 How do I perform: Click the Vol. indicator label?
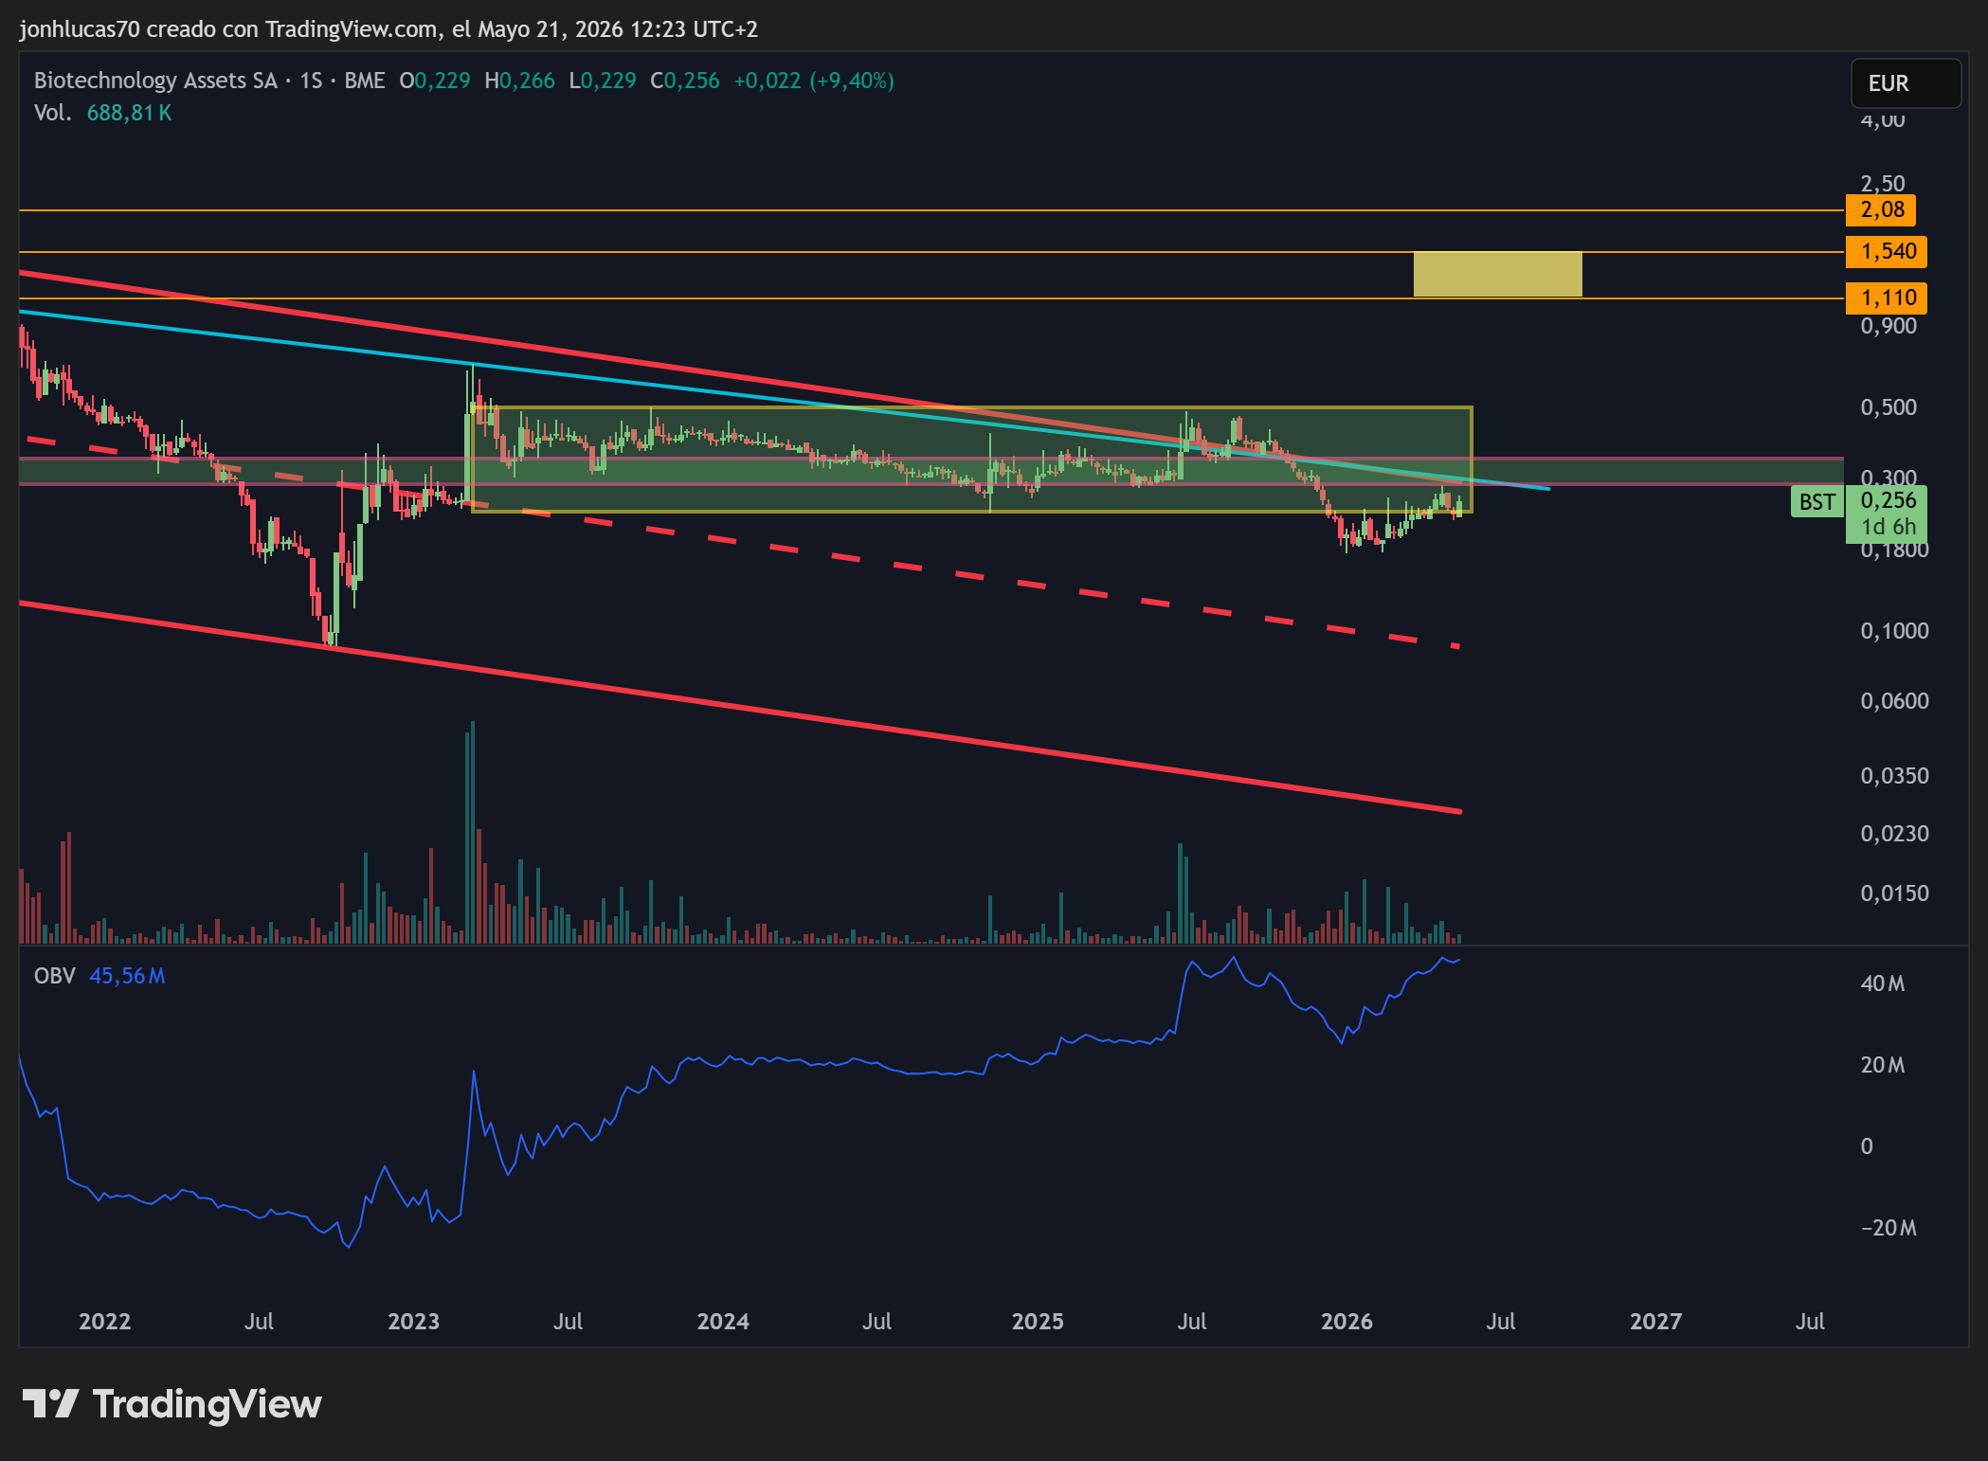click(53, 113)
